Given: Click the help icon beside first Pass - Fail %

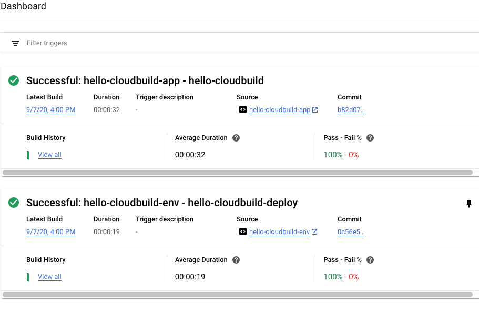Looking at the screenshot, I should (x=370, y=138).
